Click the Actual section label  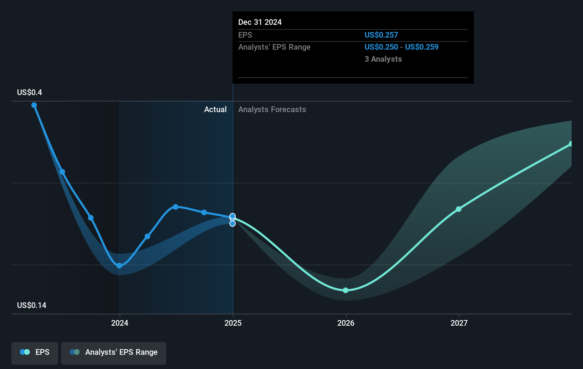215,109
